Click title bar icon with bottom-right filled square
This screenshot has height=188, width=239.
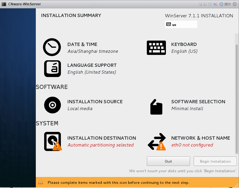[201, 4]
